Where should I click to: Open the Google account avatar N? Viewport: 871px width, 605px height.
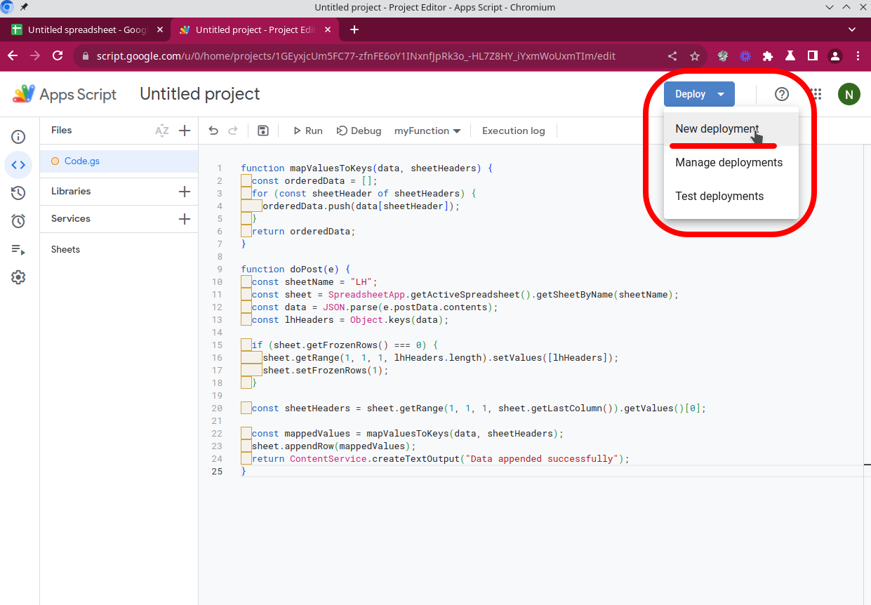[x=849, y=94]
